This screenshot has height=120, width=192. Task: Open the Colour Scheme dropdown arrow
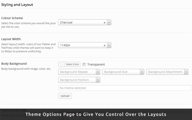[109, 22]
